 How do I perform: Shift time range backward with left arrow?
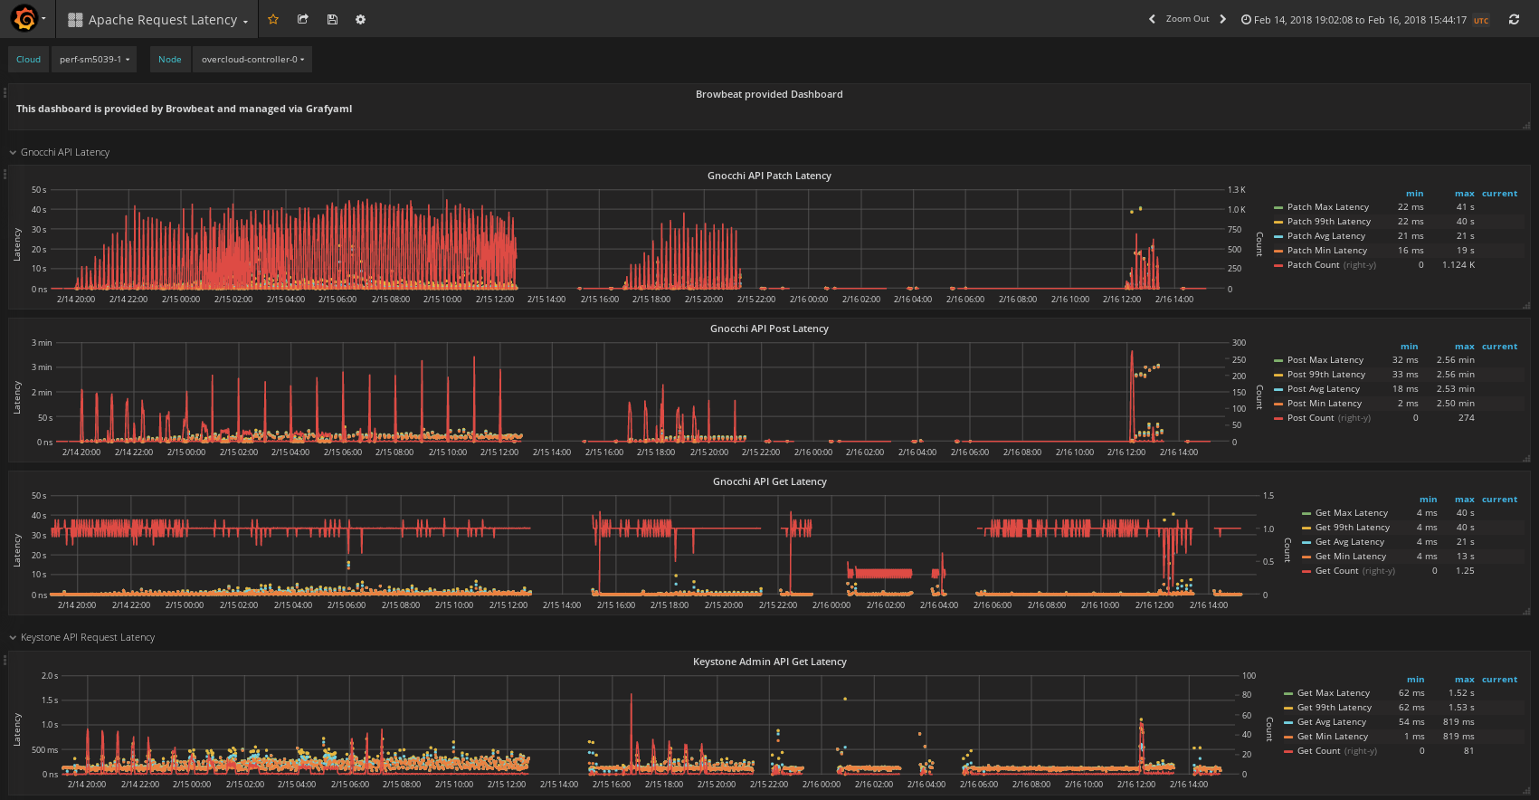click(x=1152, y=19)
